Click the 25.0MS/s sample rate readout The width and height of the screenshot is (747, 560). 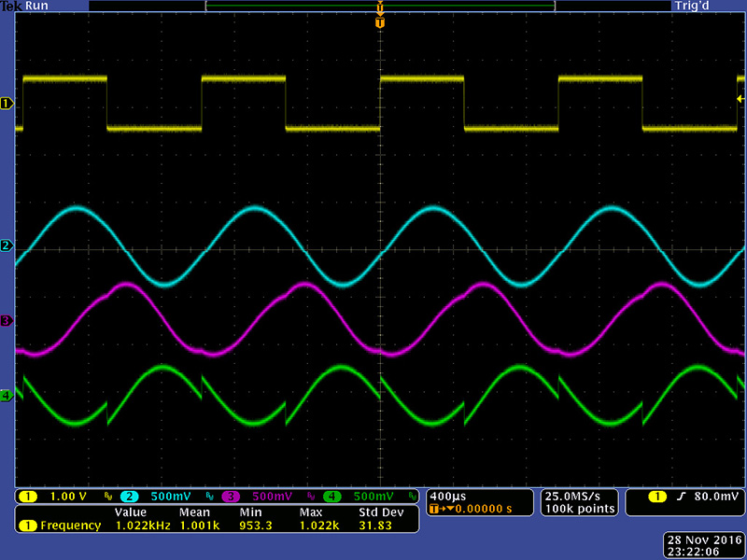tap(579, 495)
